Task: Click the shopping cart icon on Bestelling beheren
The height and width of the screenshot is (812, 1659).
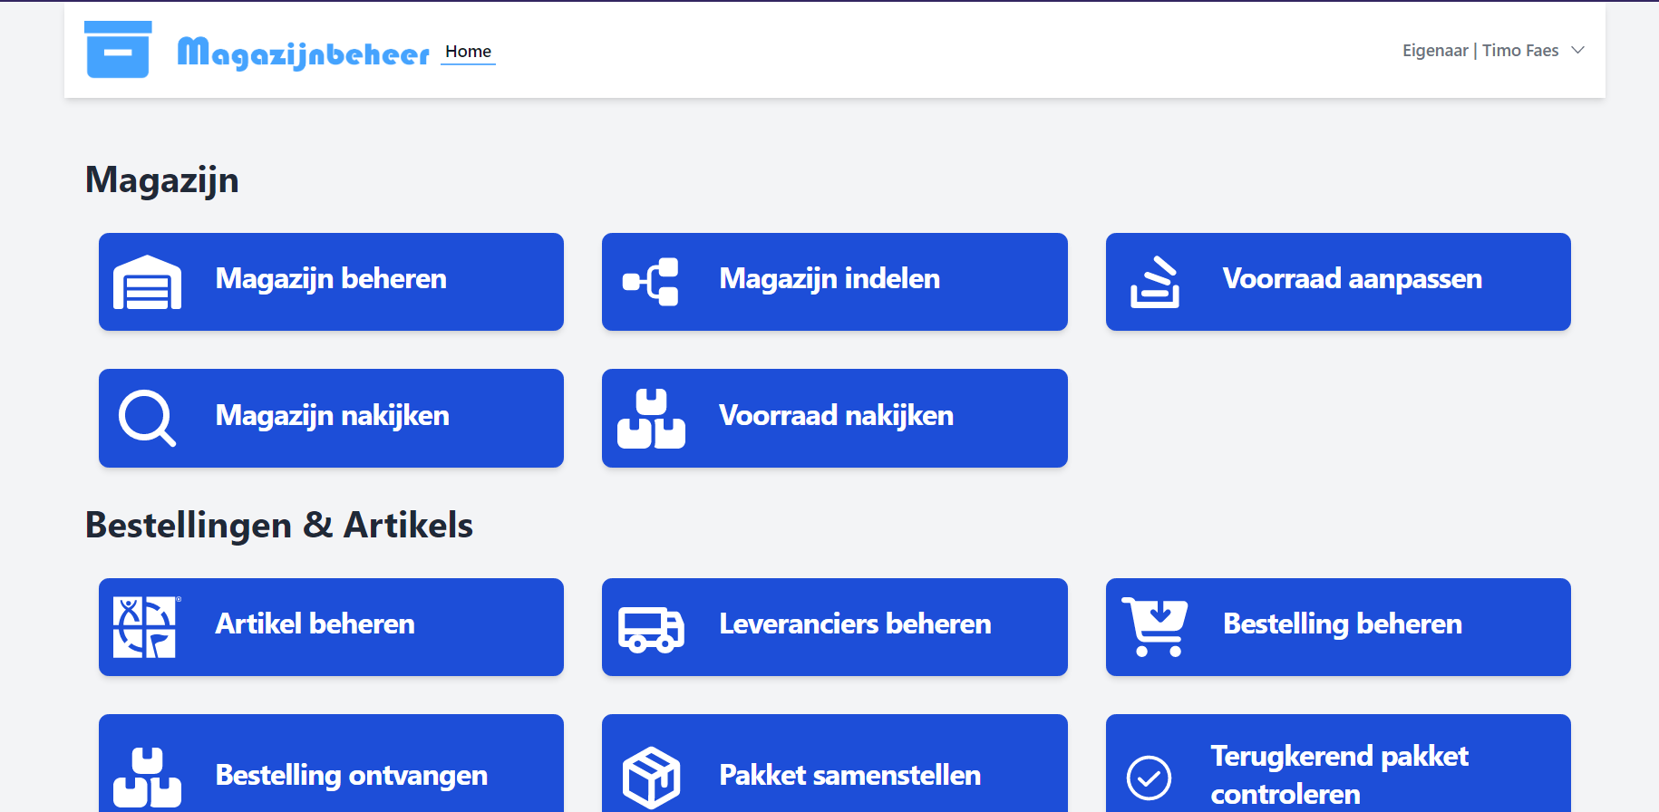Action: coord(1155,626)
